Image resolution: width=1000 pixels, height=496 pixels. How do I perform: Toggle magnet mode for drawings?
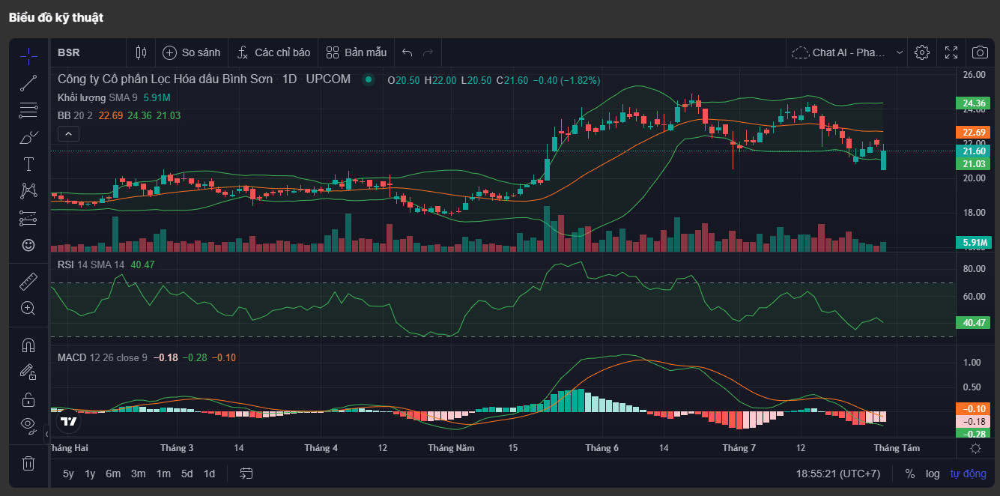coord(28,345)
